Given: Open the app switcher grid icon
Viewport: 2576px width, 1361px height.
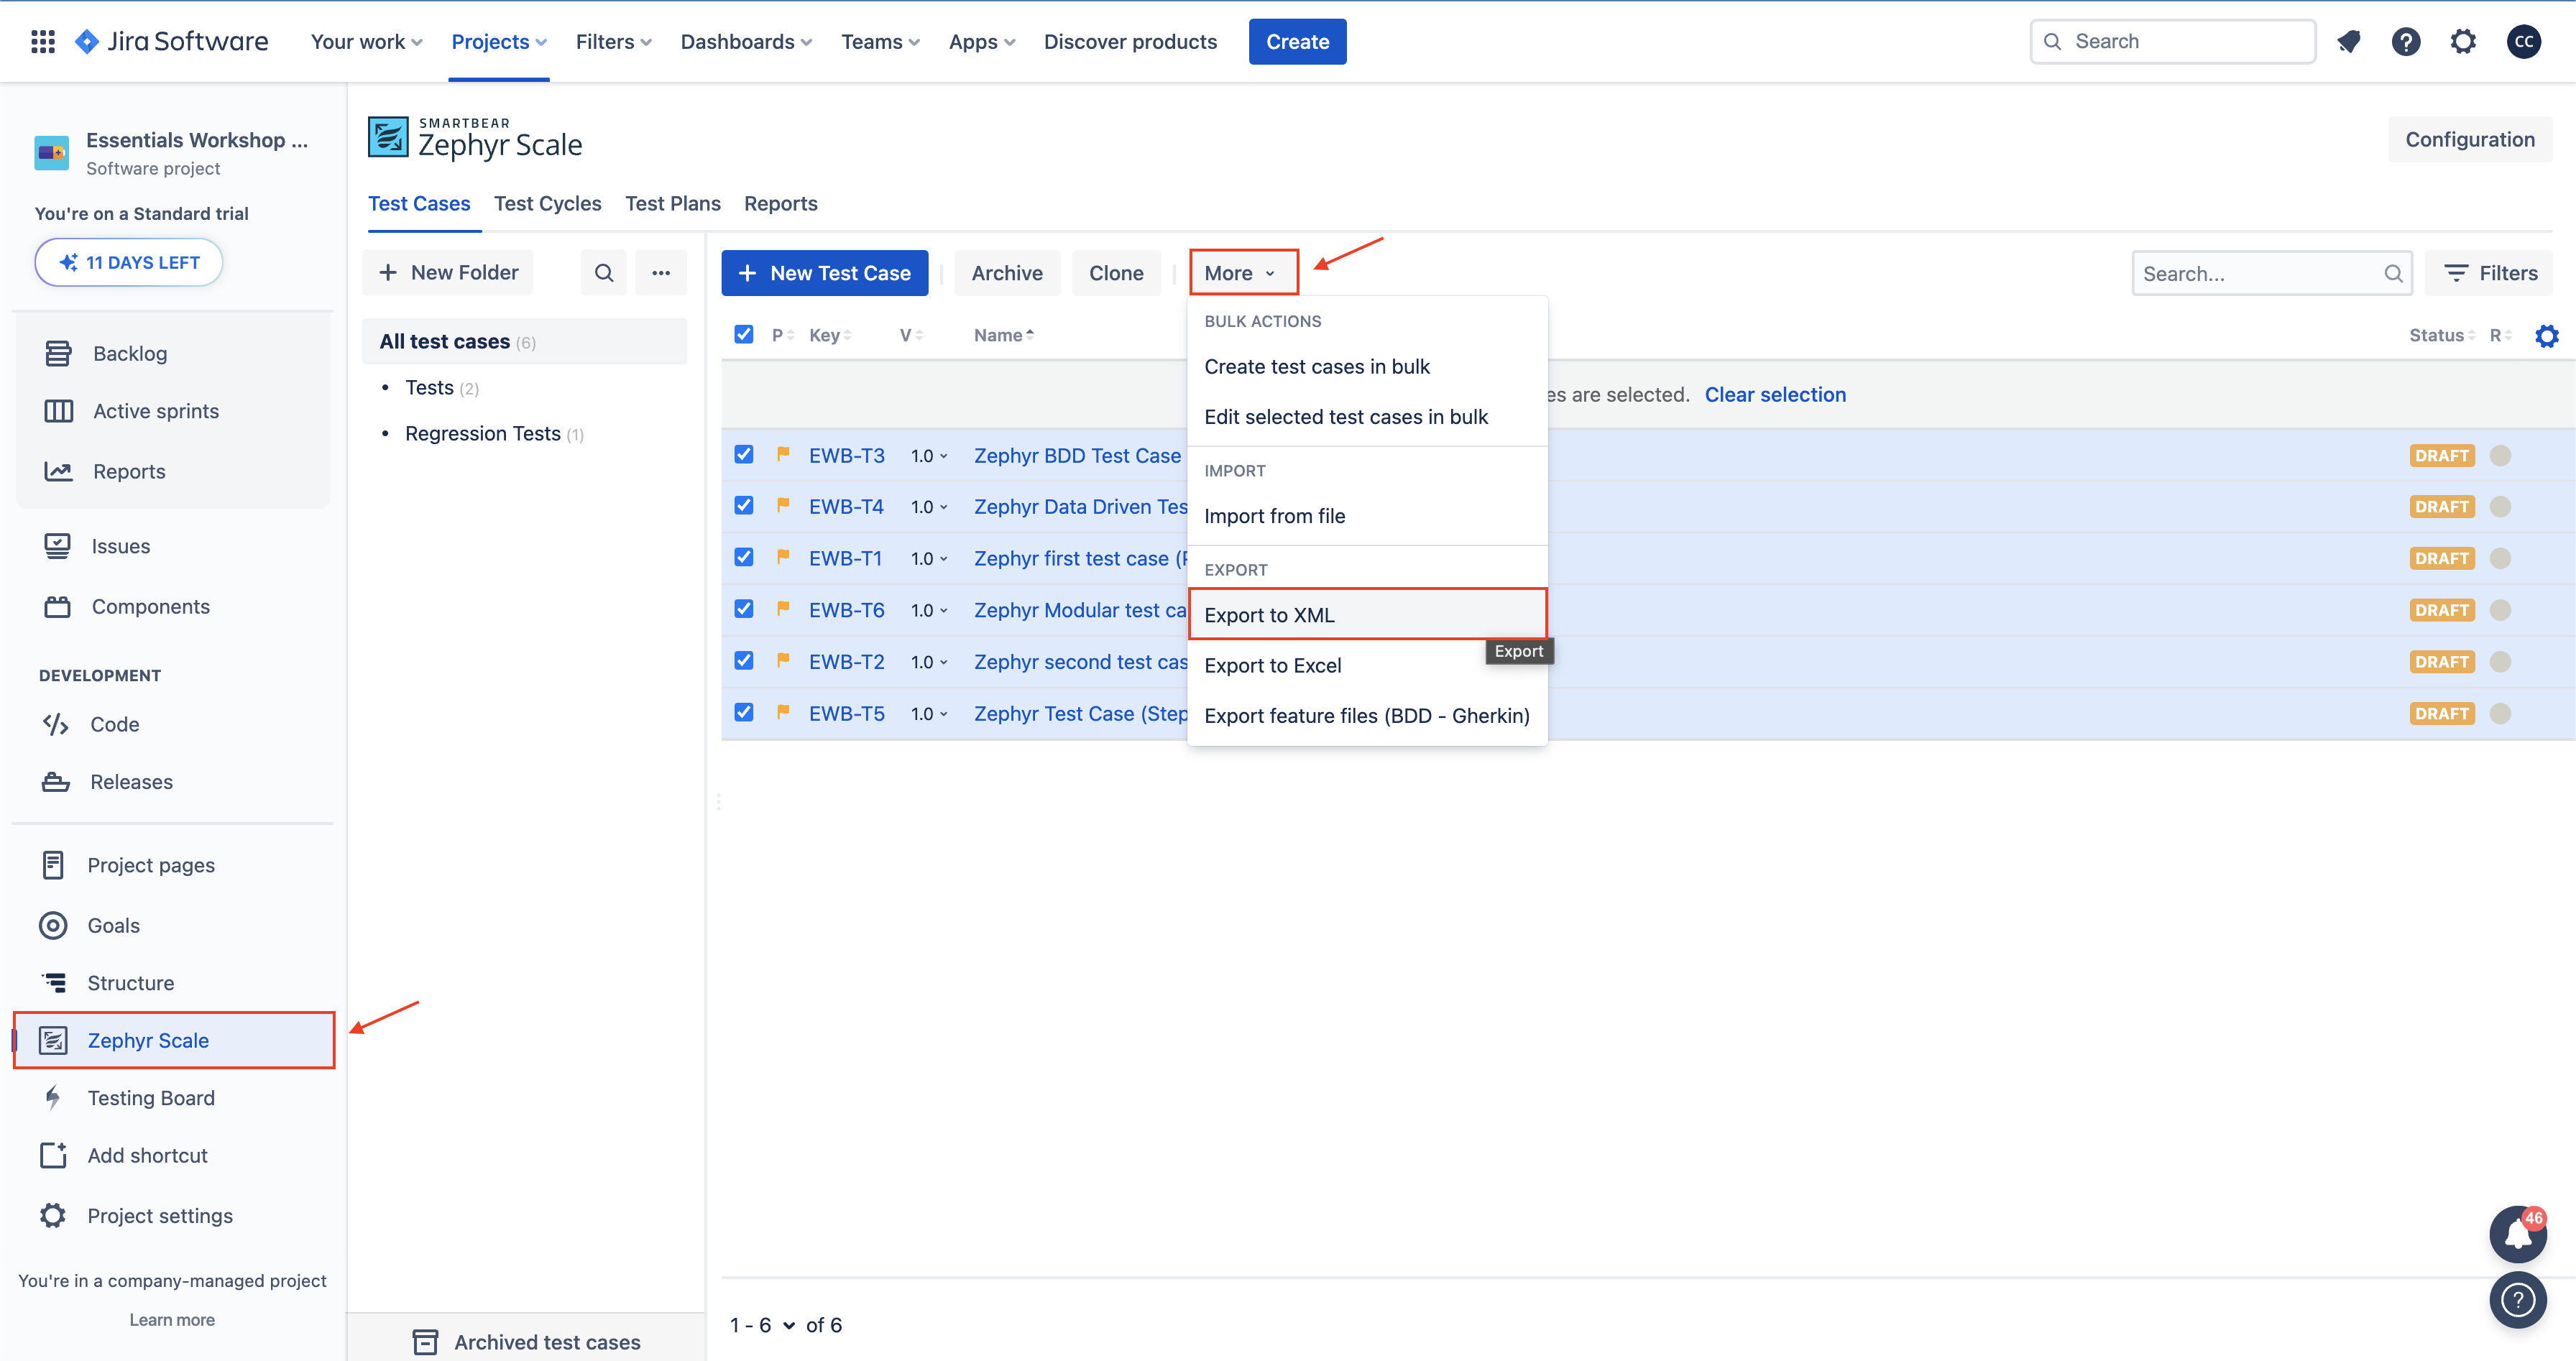Looking at the screenshot, I should (x=43, y=41).
